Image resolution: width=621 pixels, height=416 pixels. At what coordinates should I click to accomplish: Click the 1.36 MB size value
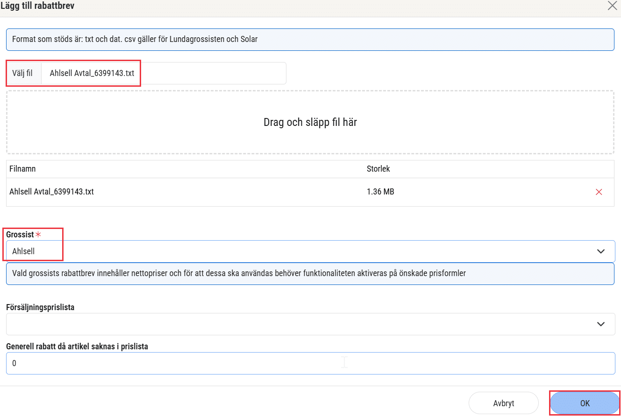380,192
